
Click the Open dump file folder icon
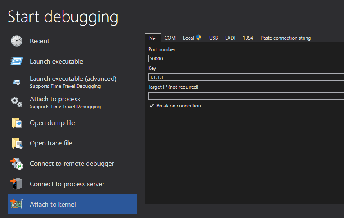[17, 122]
